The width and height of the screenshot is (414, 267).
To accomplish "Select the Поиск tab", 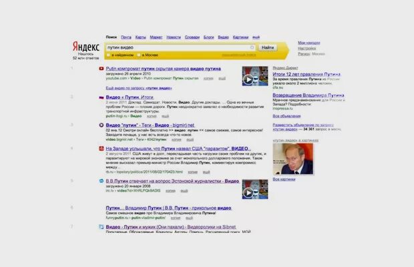I will tap(111, 37).
